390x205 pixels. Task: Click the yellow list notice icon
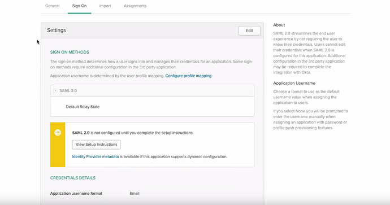pyautogui.click(x=58, y=133)
